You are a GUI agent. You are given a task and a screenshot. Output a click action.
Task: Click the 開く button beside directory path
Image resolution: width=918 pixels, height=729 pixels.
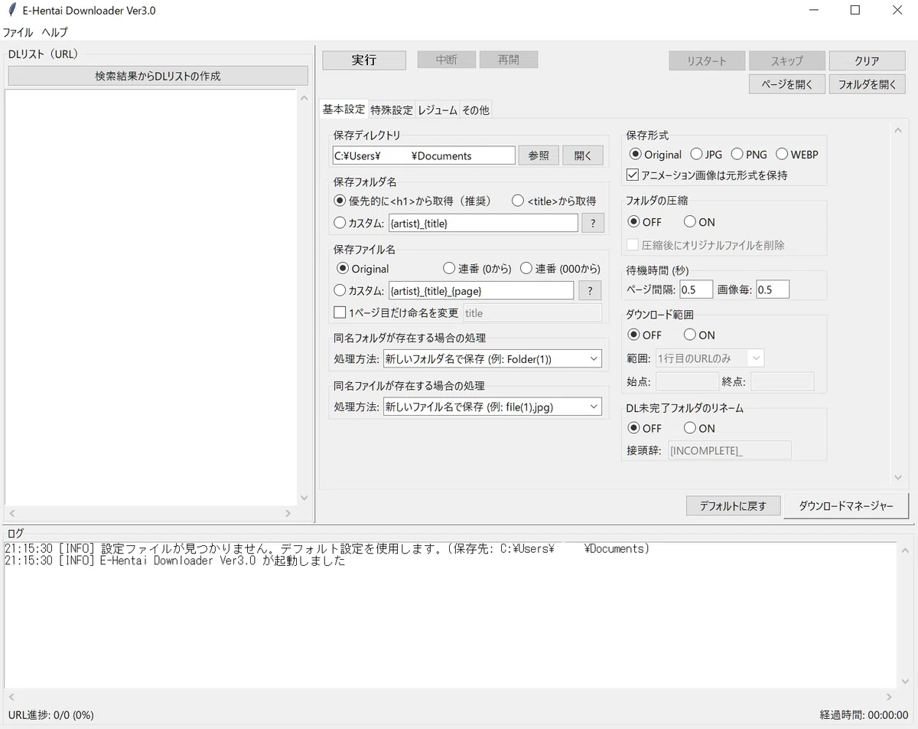583,155
